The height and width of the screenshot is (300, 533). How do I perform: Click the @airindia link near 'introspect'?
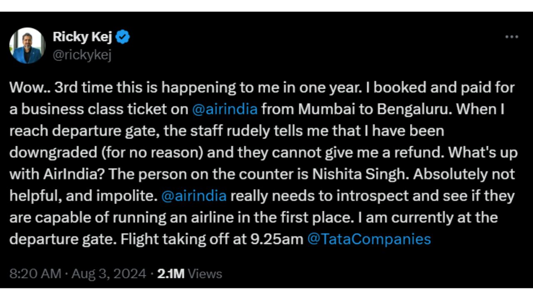(x=194, y=195)
